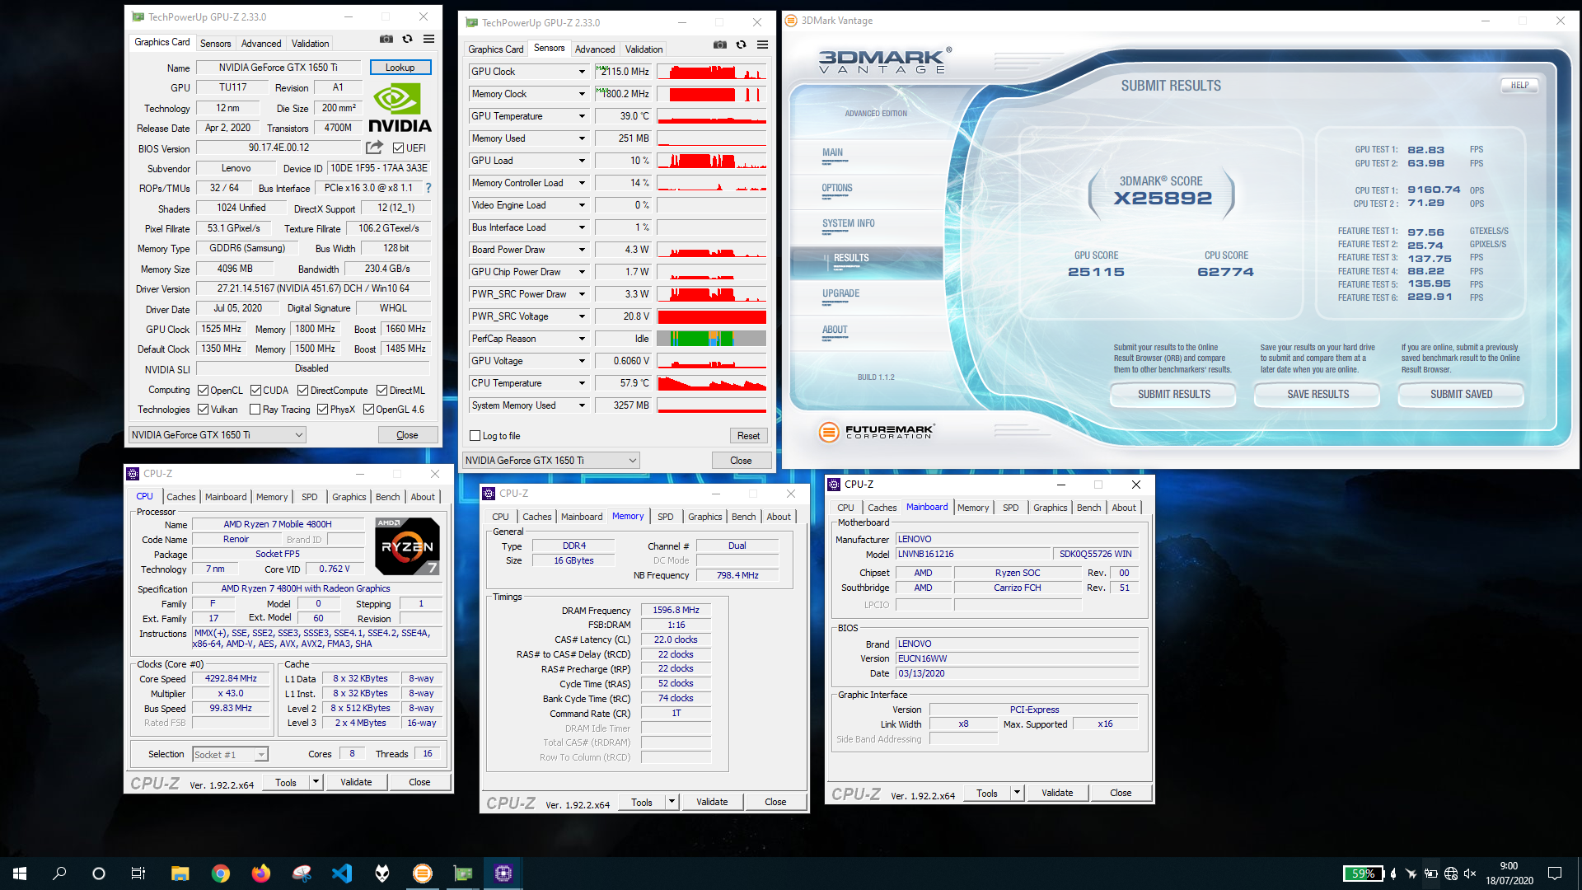Click refresh icon in GPU-Z Sensors window
Image resolution: width=1582 pixels, height=890 pixels.
[741, 44]
